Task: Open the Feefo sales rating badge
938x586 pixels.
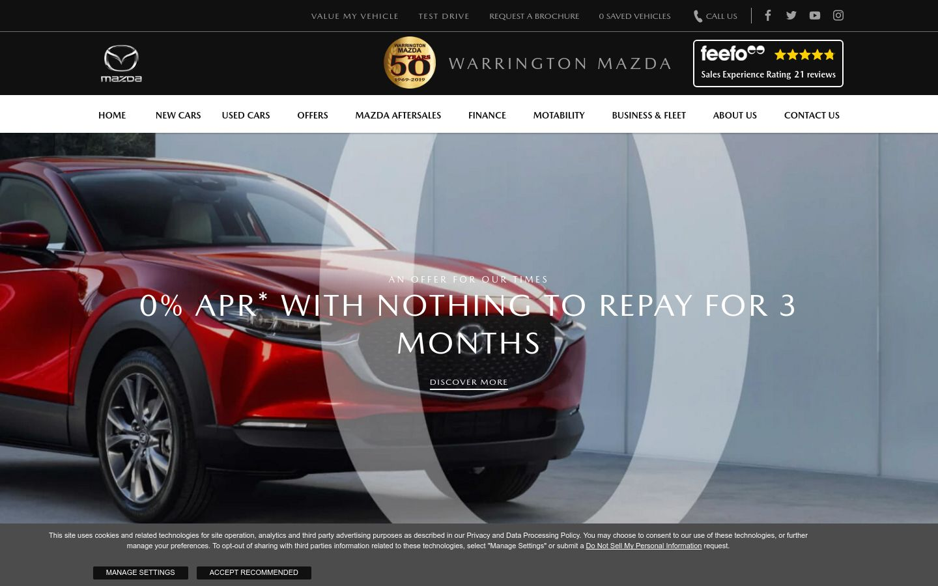Action: pyautogui.click(x=768, y=63)
